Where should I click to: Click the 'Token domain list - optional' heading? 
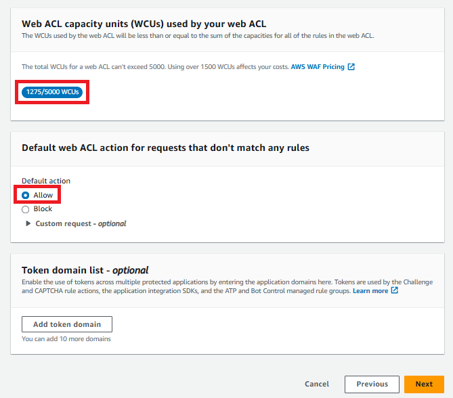[85, 270]
